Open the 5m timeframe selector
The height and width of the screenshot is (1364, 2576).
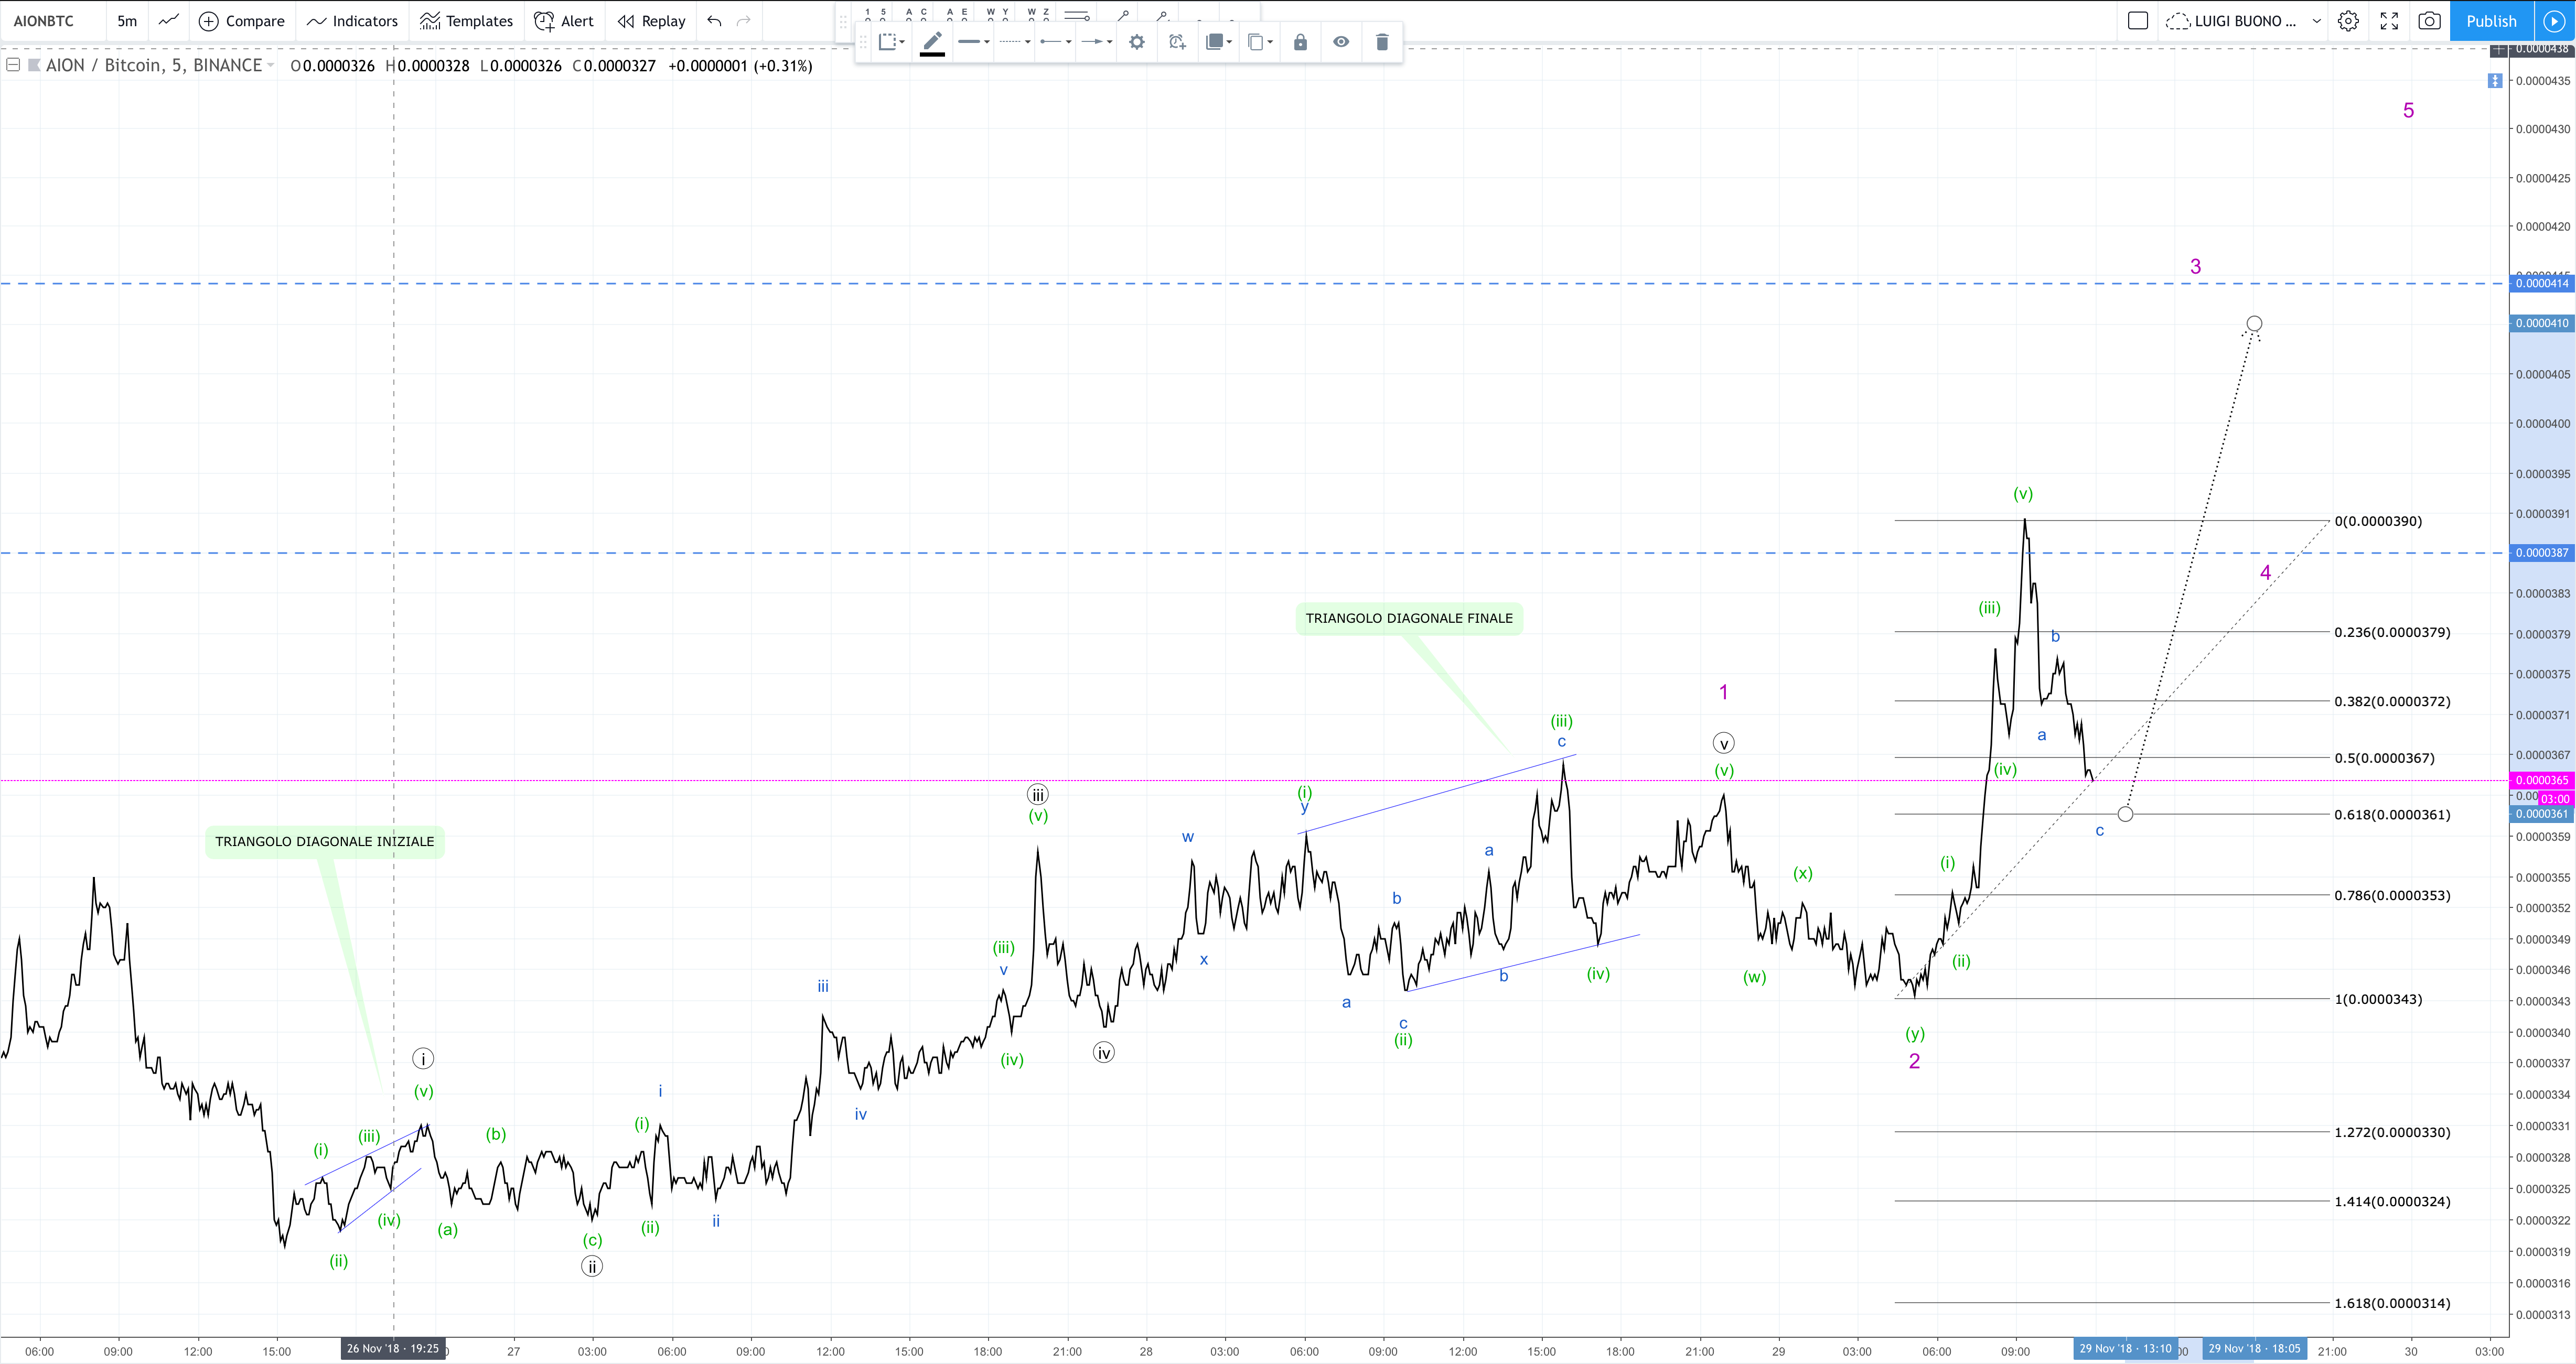pyautogui.click(x=127, y=21)
